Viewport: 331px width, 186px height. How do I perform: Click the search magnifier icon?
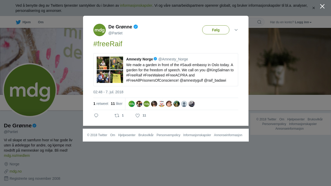259,22
